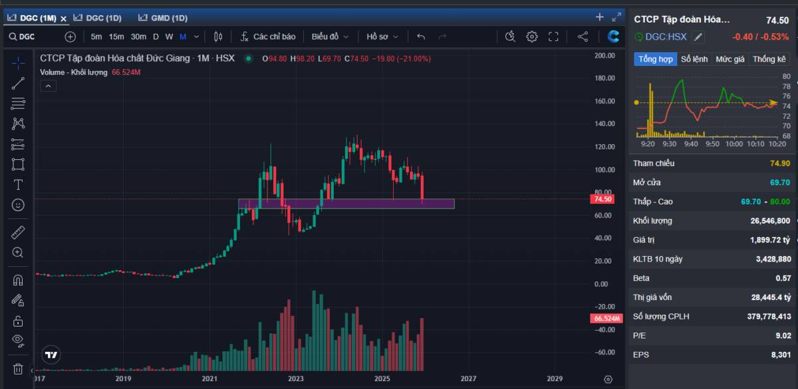Open the Mức giá tab
Viewport: 798px width, 389px height.
click(730, 59)
